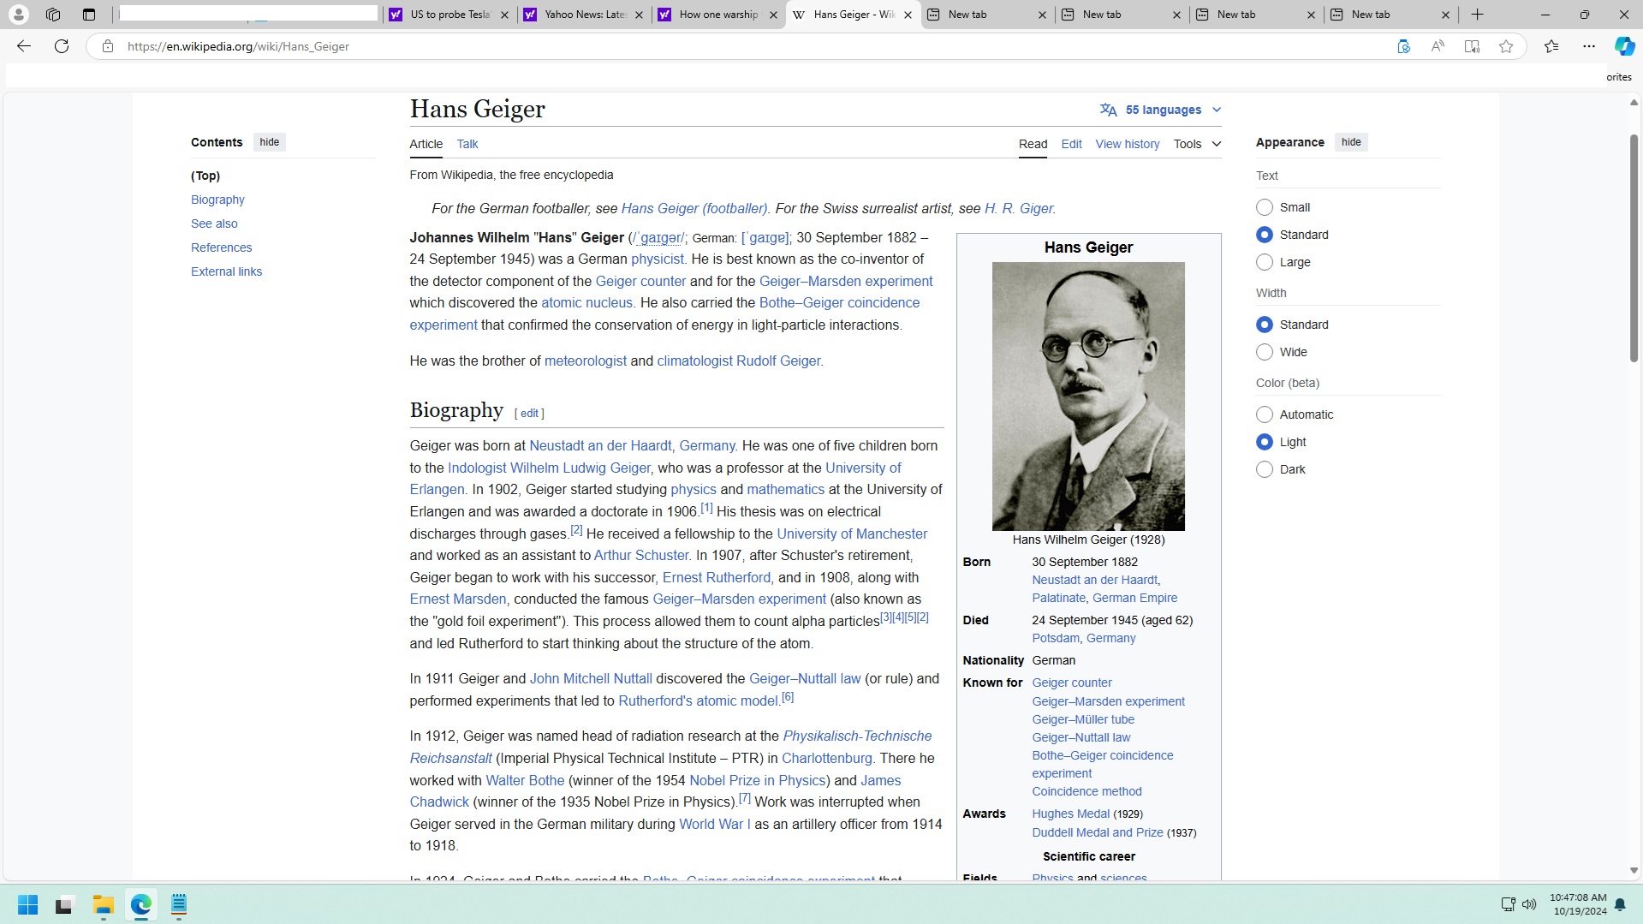Open the Workspaces icon in the title bar

click(x=53, y=15)
